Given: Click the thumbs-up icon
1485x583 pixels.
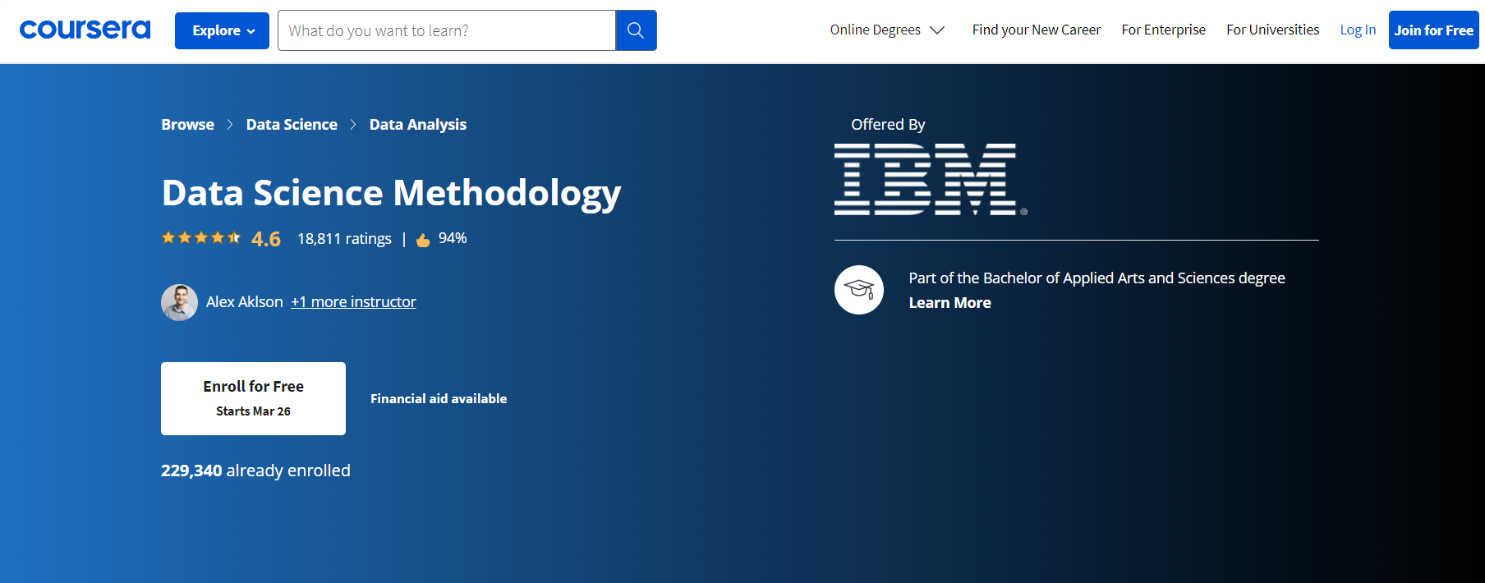Looking at the screenshot, I should pos(423,240).
